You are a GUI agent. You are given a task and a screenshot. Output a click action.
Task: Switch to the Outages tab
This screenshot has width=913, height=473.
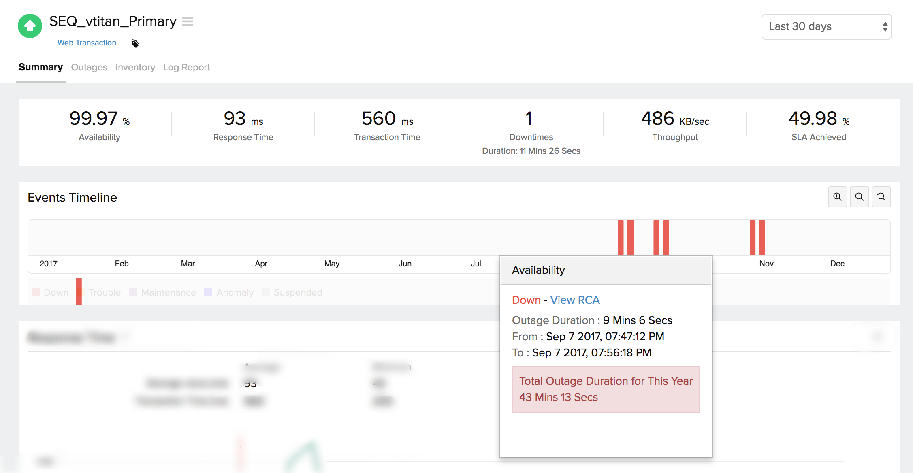[x=89, y=67]
